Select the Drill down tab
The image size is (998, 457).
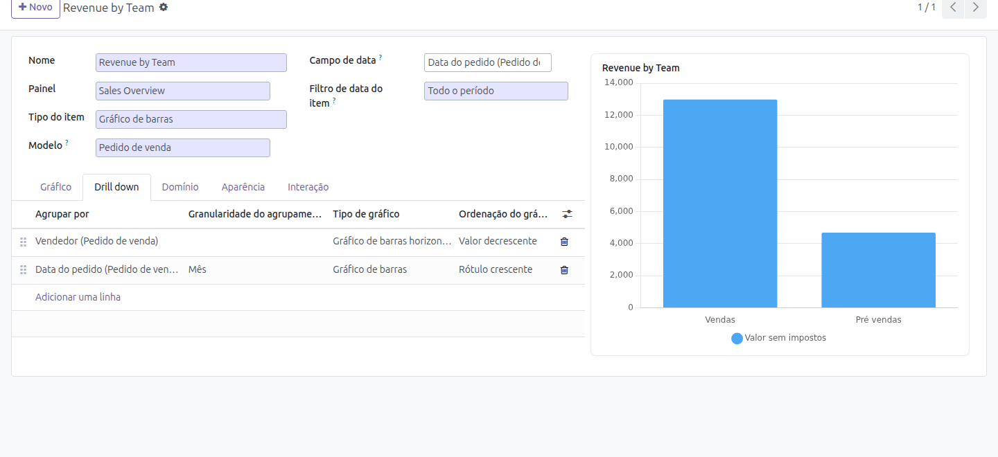(x=116, y=187)
